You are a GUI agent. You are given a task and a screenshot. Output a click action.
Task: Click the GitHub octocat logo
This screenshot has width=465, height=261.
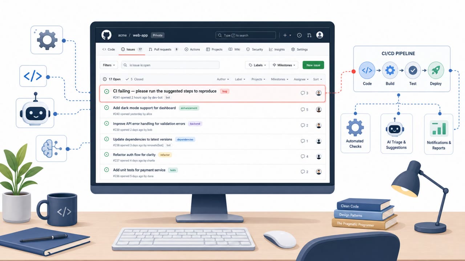106,35
